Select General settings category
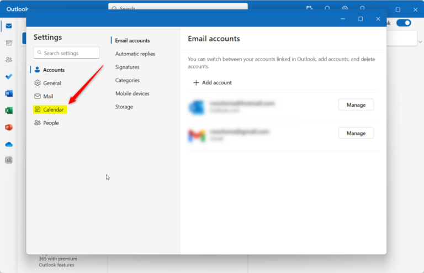424x273 pixels. tap(52, 83)
